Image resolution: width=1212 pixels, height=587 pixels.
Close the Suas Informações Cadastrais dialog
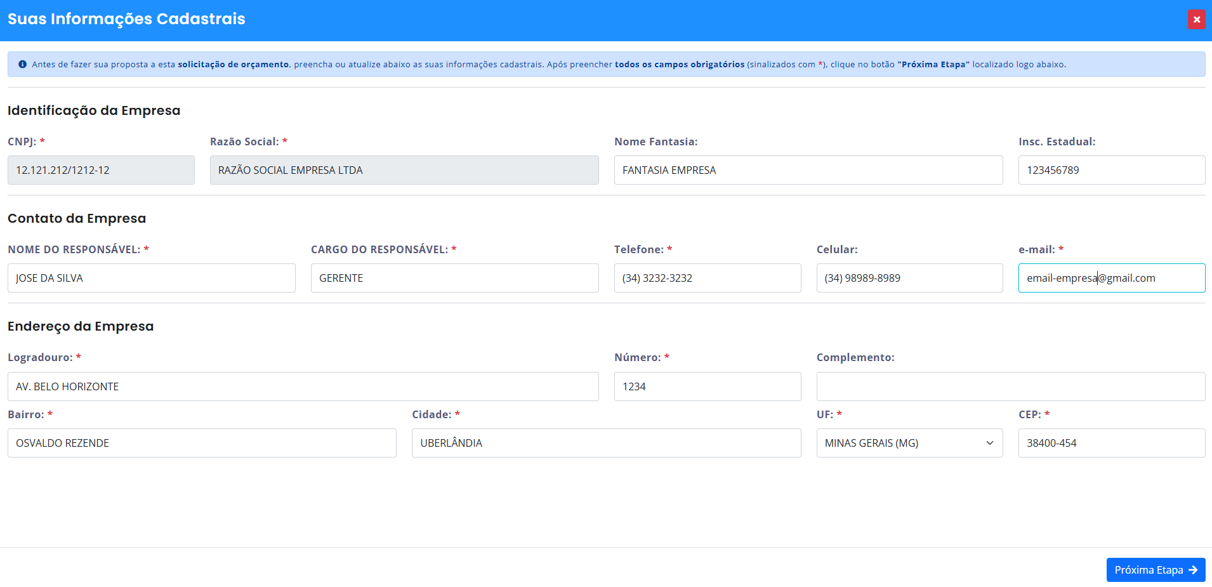point(1196,20)
